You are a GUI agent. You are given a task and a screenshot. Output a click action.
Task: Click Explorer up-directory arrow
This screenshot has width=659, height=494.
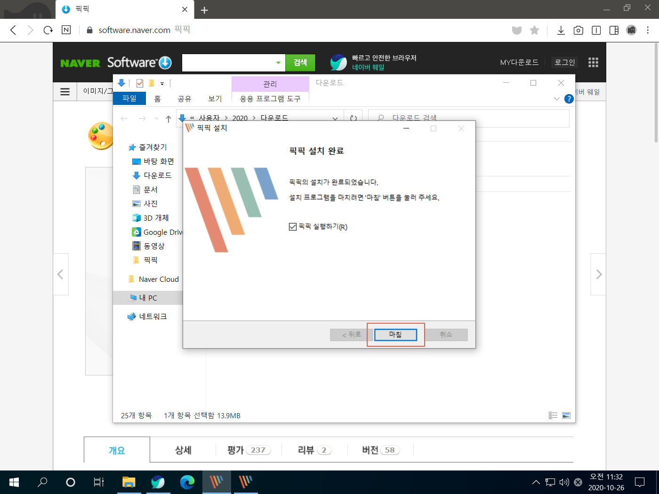(x=169, y=119)
